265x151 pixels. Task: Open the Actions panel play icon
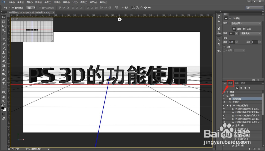(x=219, y=21)
